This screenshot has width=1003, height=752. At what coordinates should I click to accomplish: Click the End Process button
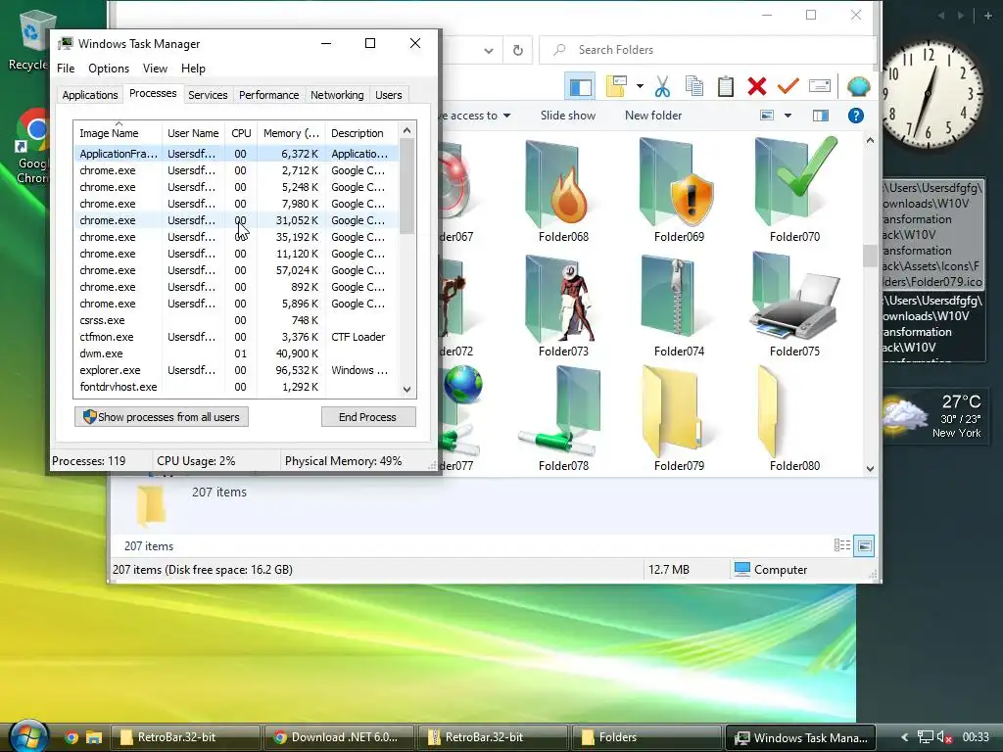click(368, 417)
